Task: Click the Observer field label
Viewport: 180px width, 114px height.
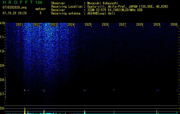Action: (x=58, y=3)
